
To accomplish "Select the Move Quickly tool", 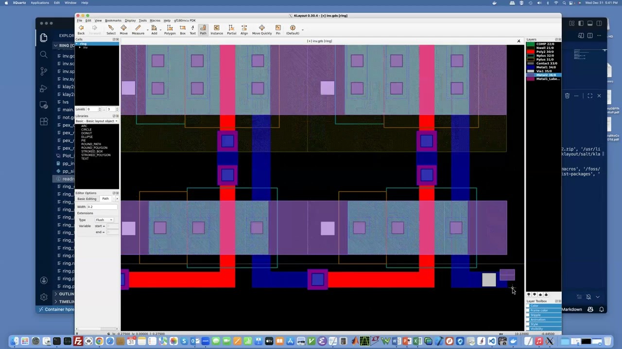I will pos(262,30).
